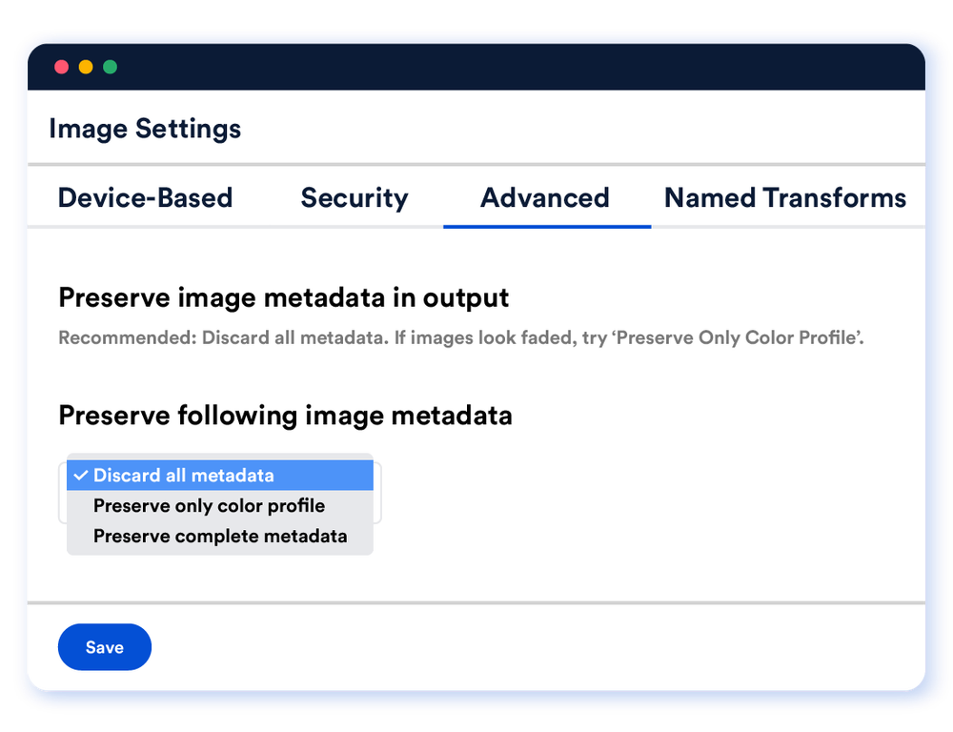This screenshot has height=732, width=953.
Task: Click the Recommended: Discard all metadata hint
Action: pyautogui.click(x=460, y=337)
